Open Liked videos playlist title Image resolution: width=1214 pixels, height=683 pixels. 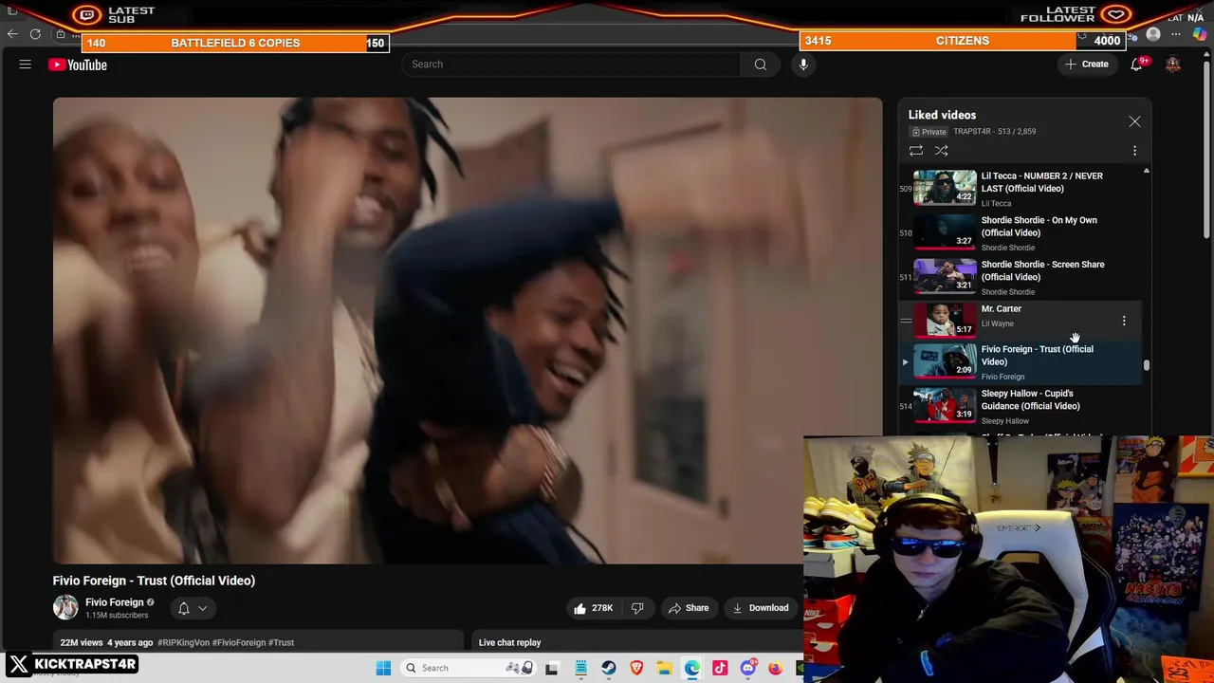click(x=942, y=115)
